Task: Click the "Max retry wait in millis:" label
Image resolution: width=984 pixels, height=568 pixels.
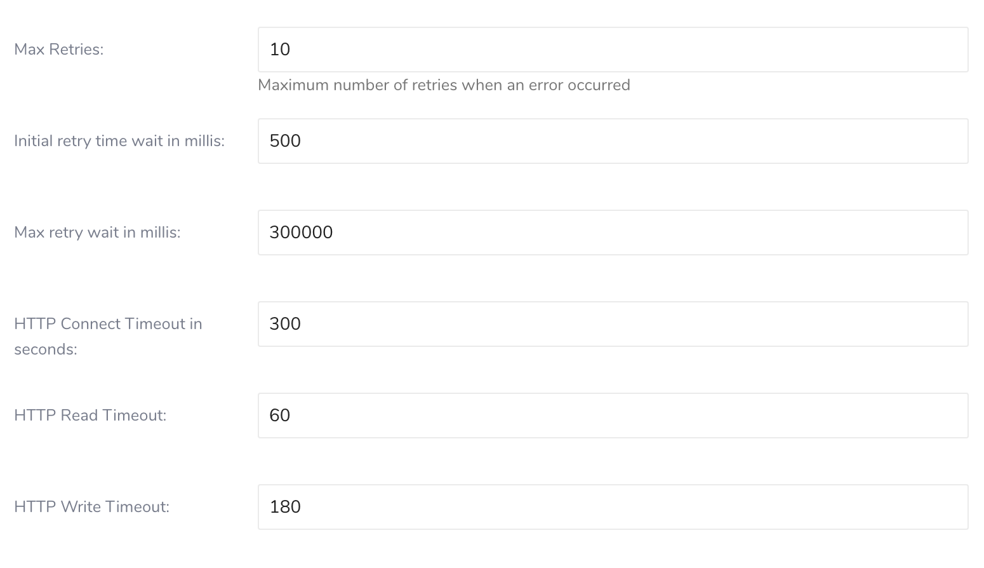Action: coord(97,233)
